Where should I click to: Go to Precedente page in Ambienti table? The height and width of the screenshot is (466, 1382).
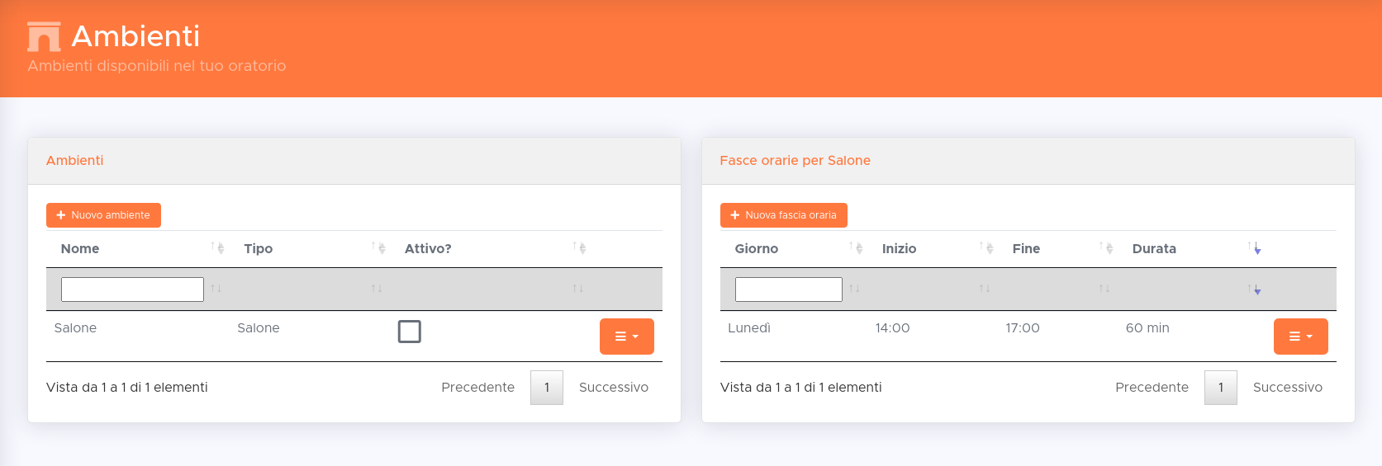click(477, 388)
